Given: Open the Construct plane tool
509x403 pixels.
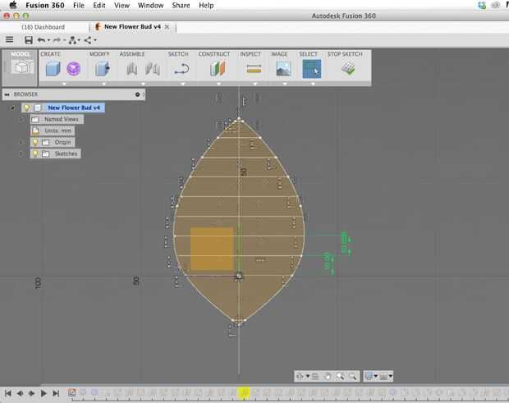Looking at the screenshot, I should [x=218, y=69].
